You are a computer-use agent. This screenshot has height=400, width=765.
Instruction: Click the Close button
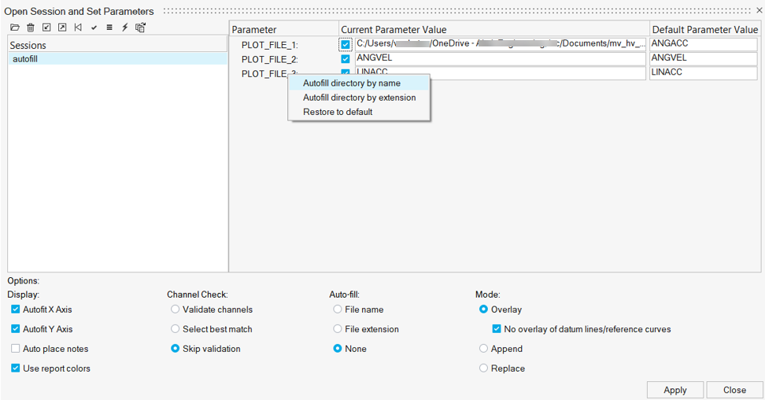click(734, 390)
